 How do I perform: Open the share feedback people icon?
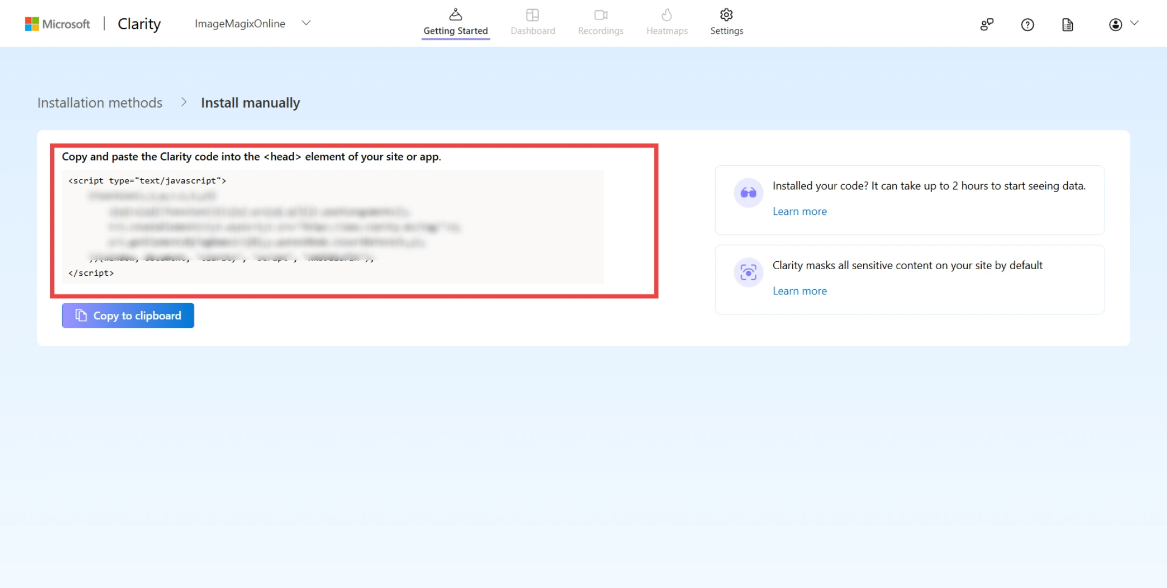pos(987,24)
